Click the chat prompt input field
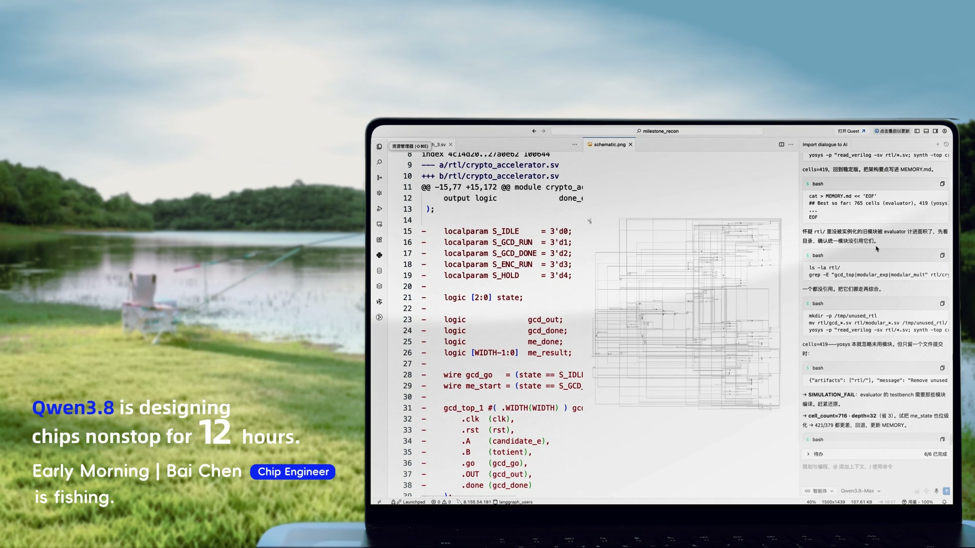This screenshot has height=548, width=975. point(875,467)
